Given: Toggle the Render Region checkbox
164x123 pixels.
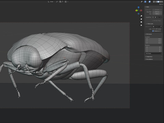Looking at the screenshot, I should (x=153, y=20).
